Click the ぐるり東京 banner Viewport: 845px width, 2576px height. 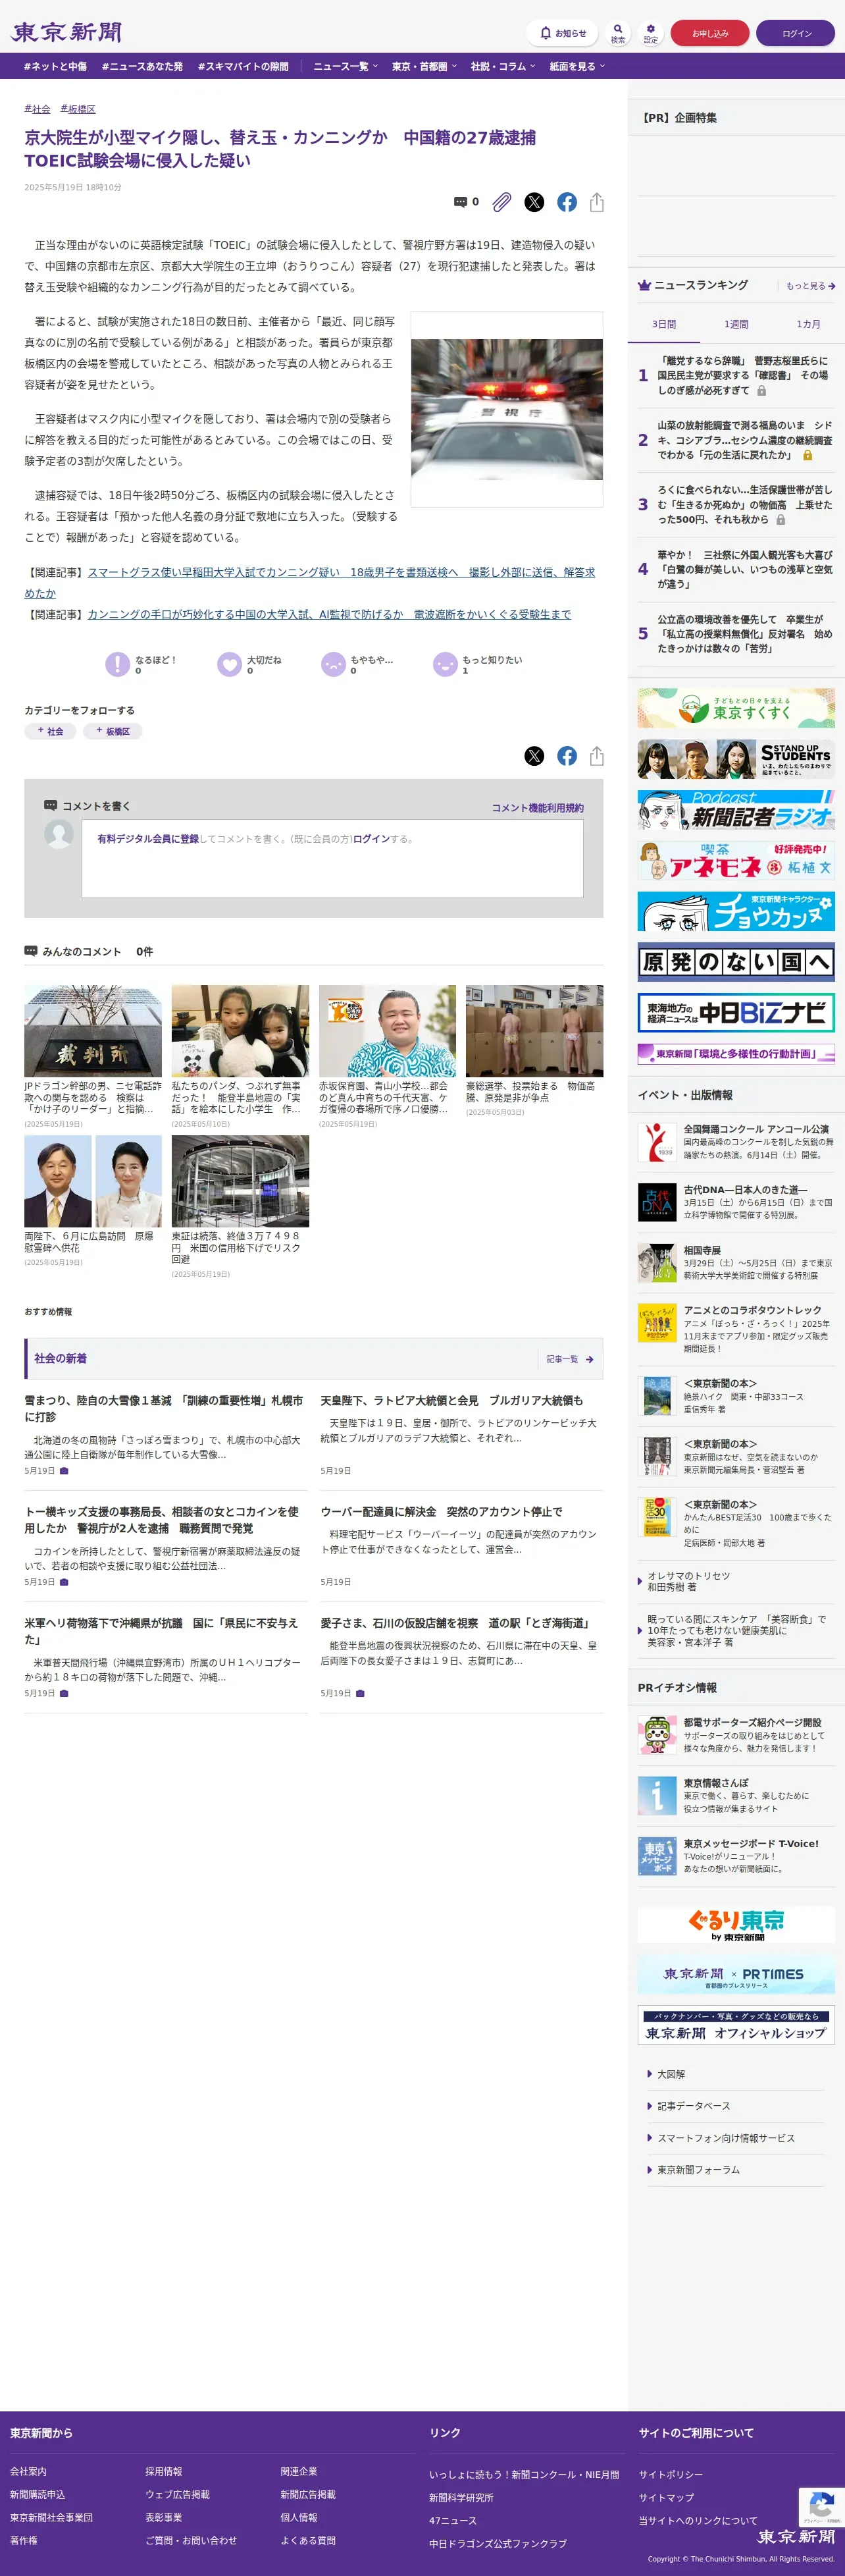point(736,1924)
